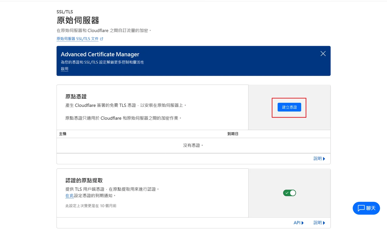The height and width of the screenshot is (241, 387).
Task: Click the arrow beside 說明 in 認證的原點提取 card
Action: 324,223
